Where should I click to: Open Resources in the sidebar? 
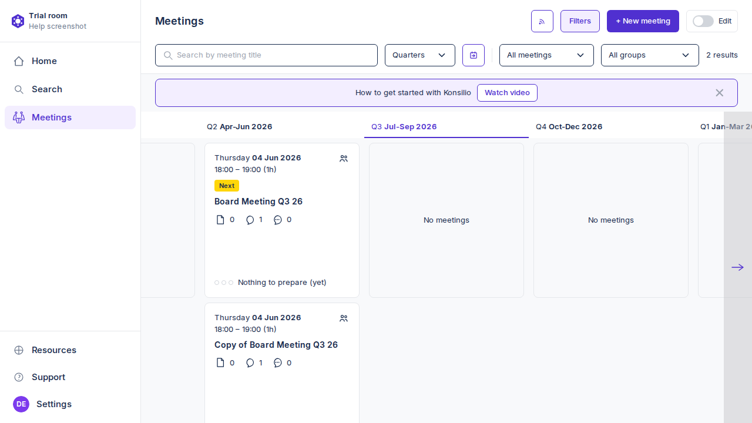pyautogui.click(x=70, y=350)
